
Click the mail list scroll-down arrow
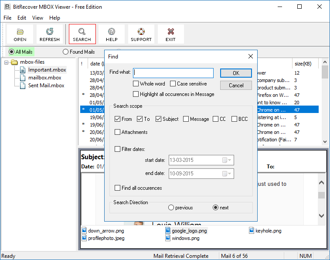tap(325, 142)
